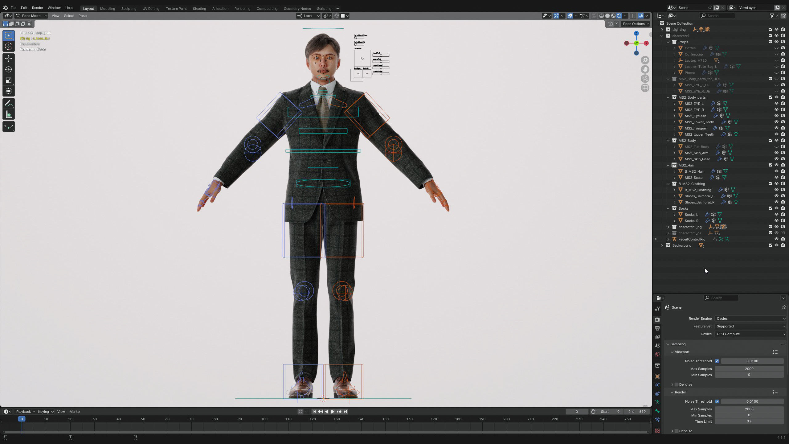Play the animation forward
This screenshot has width=789, height=444.
(x=333, y=412)
